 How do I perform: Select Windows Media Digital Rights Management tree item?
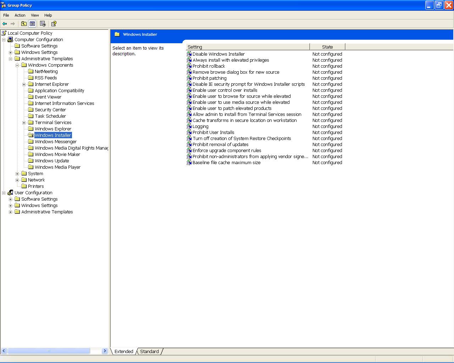pyautogui.click(x=71, y=148)
